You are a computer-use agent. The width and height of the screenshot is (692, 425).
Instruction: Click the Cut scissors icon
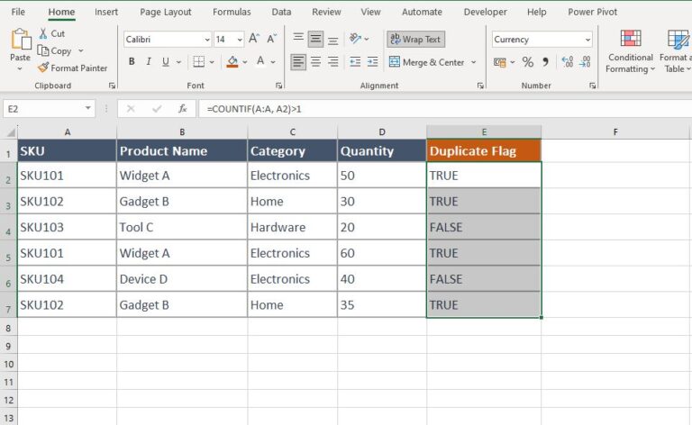(x=43, y=33)
